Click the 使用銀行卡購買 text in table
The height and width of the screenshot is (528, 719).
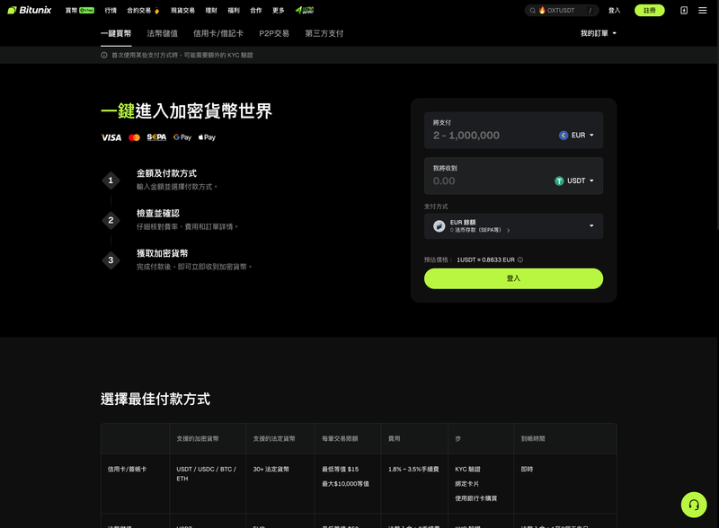click(476, 498)
